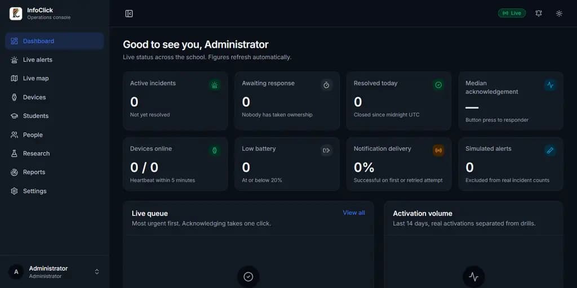Click 'Heartbeat within 5 minutes' text
577x288 pixels.
163,181
